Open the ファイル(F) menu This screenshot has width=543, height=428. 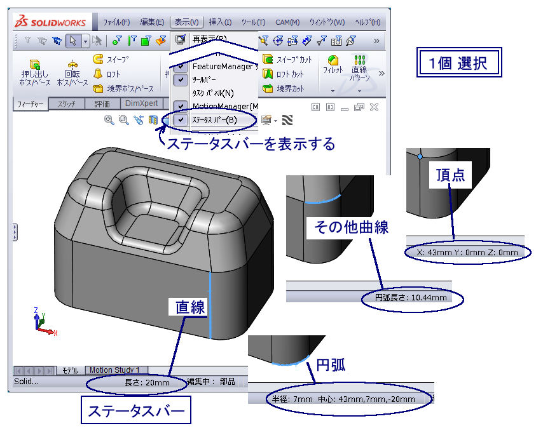tap(116, 22)
